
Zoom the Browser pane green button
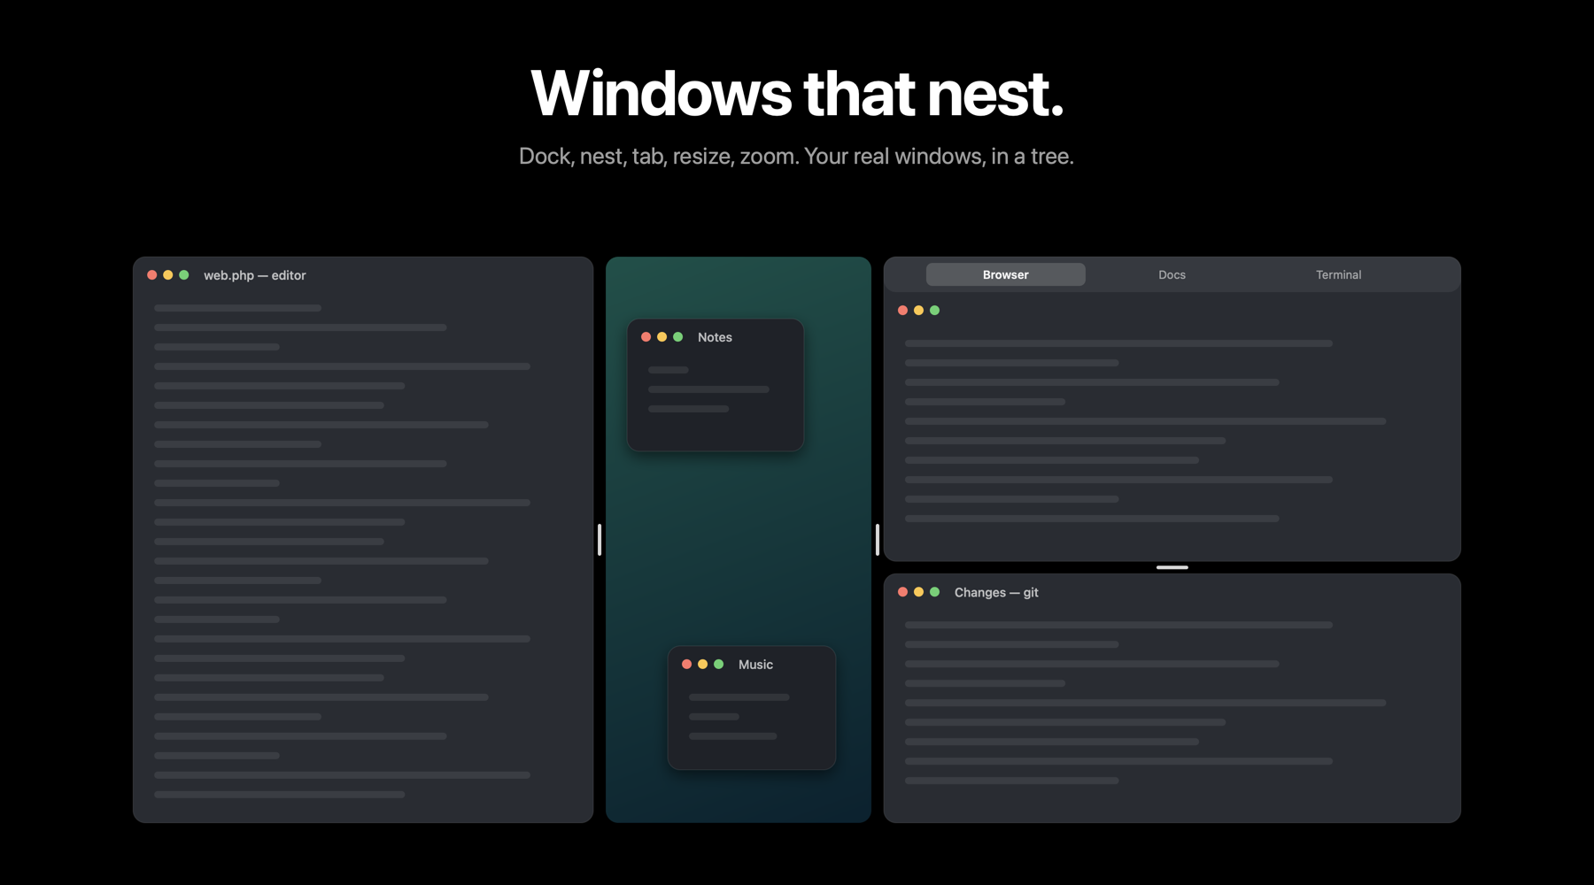click(935, 311)
